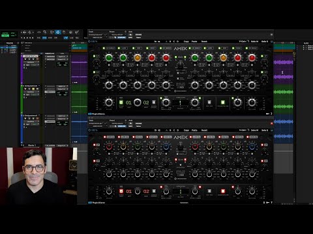
Task: Select setting A in the top plugin's toolbar
Action: point(167,42)
